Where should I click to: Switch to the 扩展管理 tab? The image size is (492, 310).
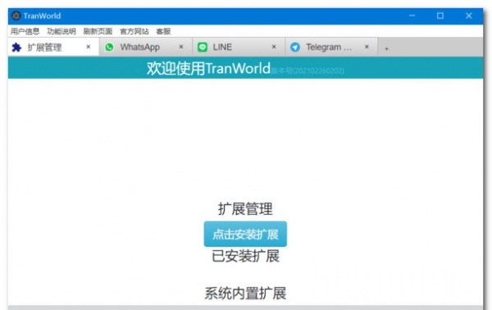point(53,48)
